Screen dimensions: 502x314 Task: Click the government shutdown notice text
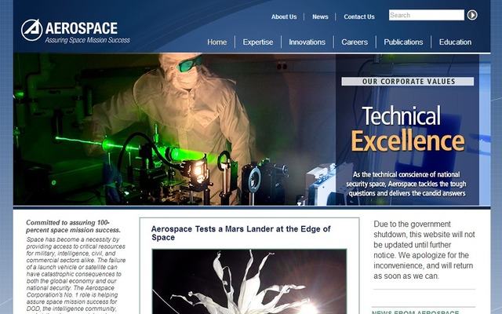click(x=424, y=250)
